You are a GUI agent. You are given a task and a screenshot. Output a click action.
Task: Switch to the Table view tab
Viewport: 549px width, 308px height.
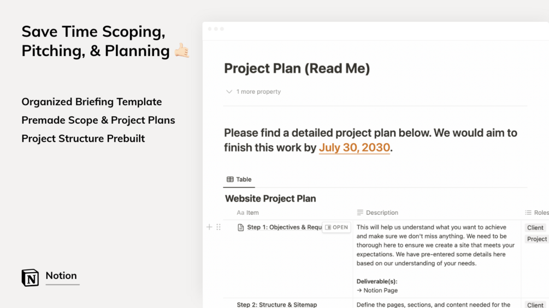pyautogui.click(x=239, y=179)
